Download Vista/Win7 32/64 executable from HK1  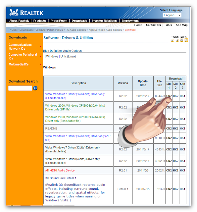coord(182,96)
